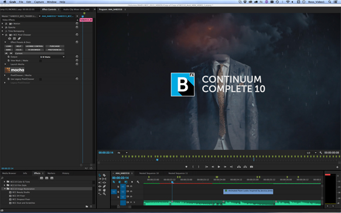Click first accelerated effects filter icon
This screenshot has height=213, width=341.
(42, 178)
